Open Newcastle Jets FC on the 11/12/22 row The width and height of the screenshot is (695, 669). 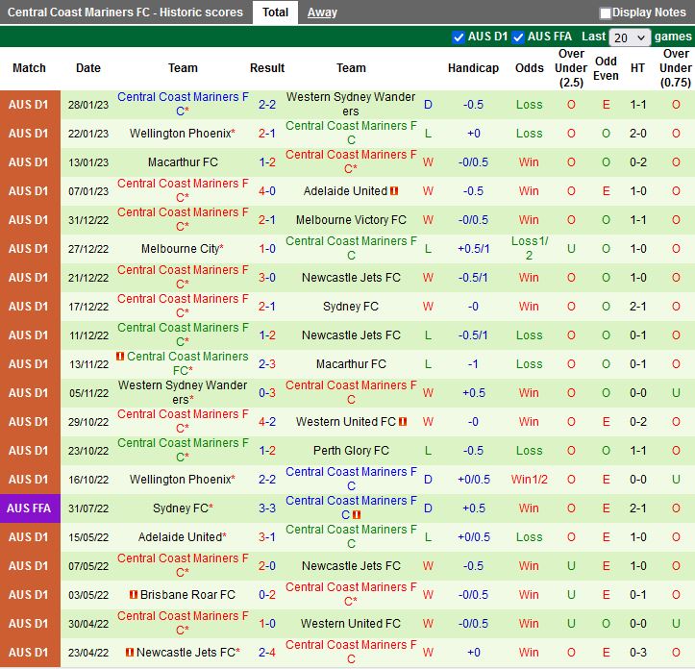[x=351, y=335]
